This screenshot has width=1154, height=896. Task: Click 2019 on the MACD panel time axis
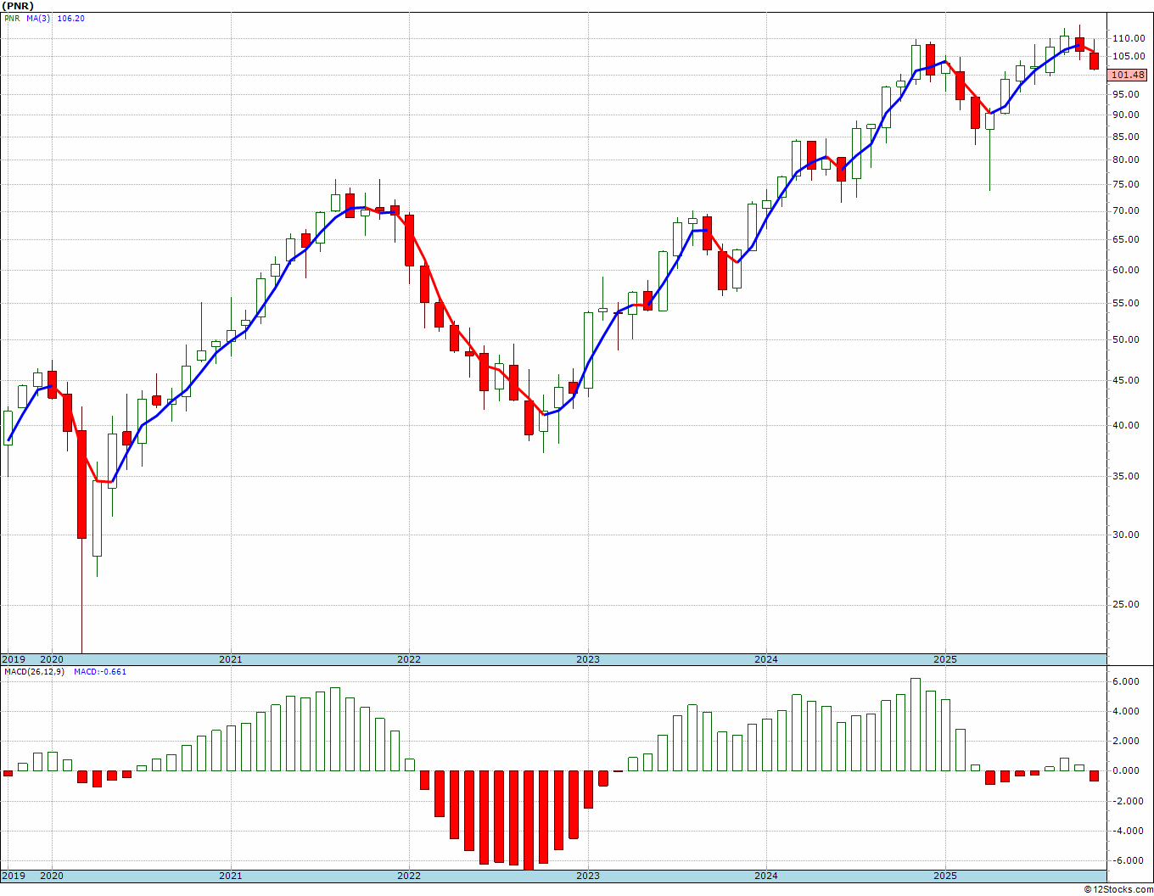click(x=13, y=876)
